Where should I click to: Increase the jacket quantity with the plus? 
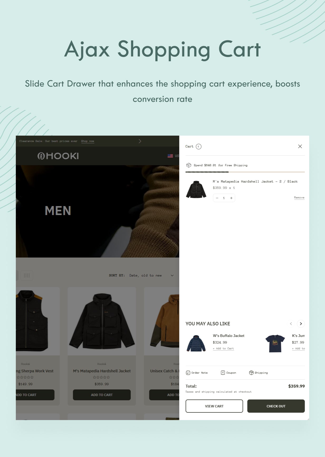(x=231, y=198)
